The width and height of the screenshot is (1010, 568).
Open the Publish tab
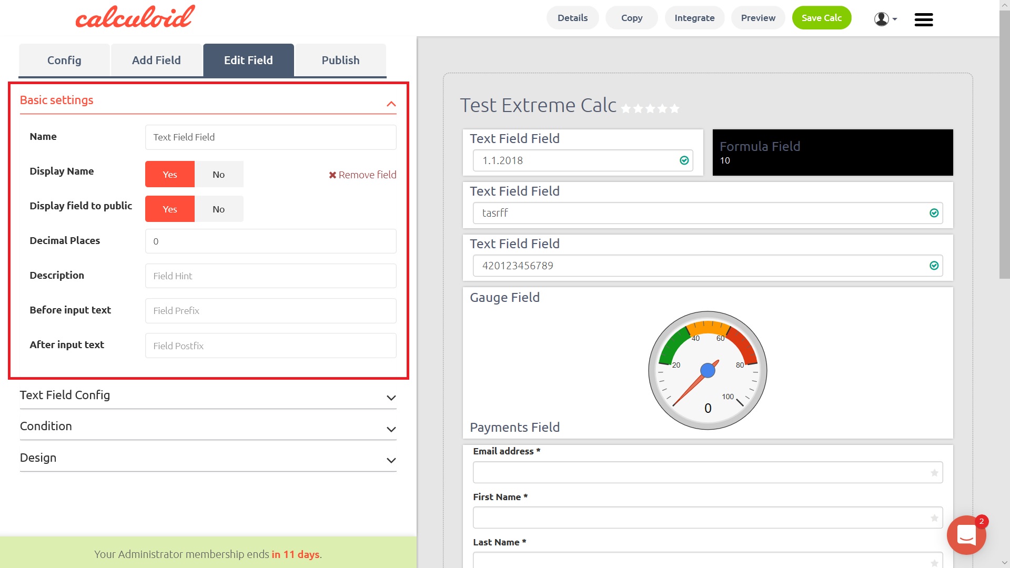tap(340, 60)
